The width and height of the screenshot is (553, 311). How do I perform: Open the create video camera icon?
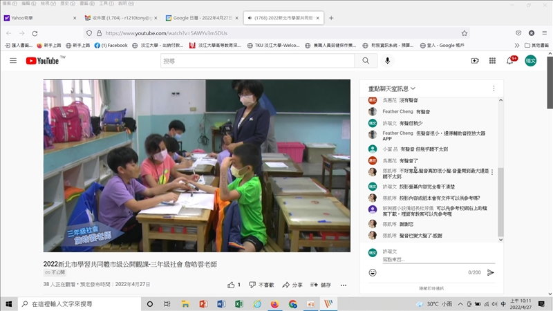pyautogui.click(x=475, y=61)
